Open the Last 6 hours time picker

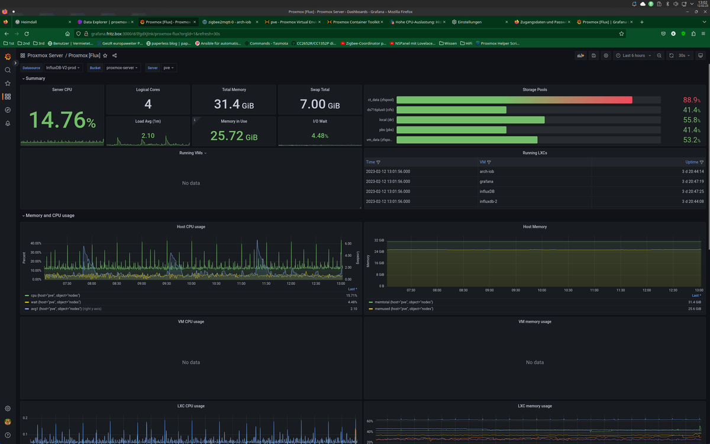[633, 56]
